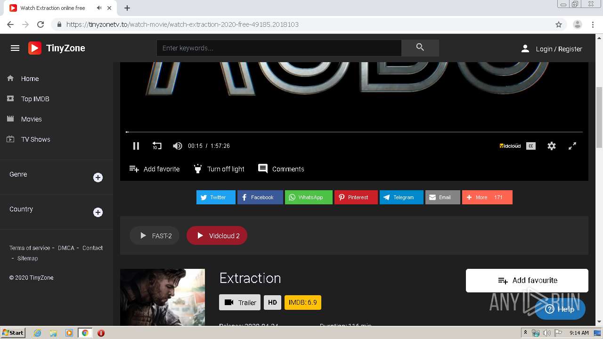Open Sitemap link
The height and width of the screenshot is (339, 603).
click(27, 258)
